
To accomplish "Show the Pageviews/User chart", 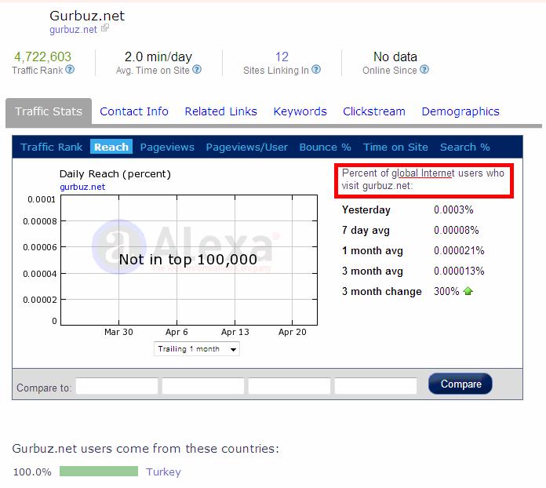I will [x=247, y=147].
